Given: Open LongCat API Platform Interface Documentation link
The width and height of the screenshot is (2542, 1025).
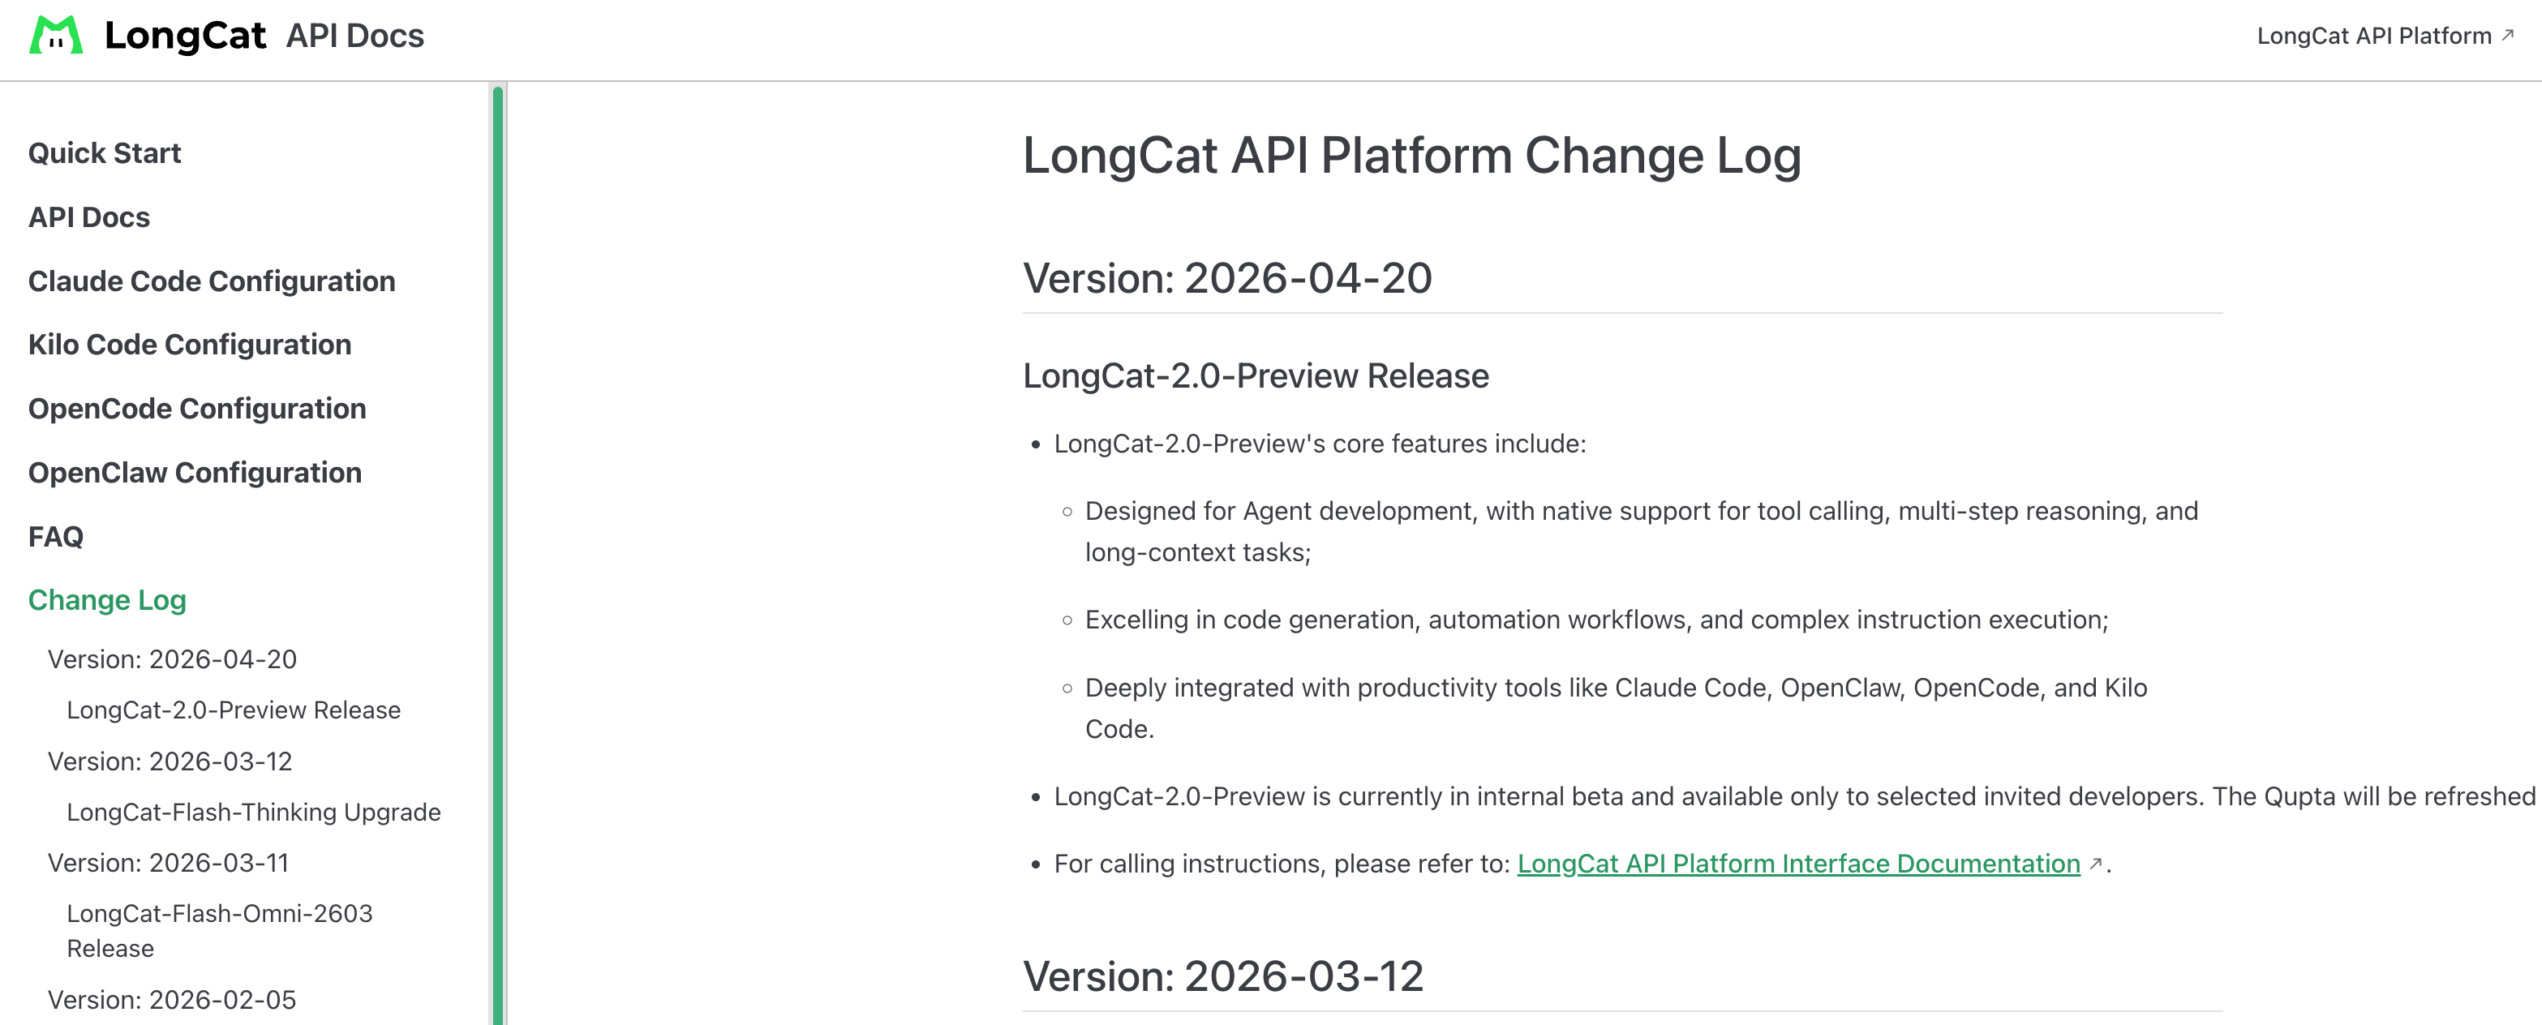Looking at the screenshot, I should (x=1798, y=863).
